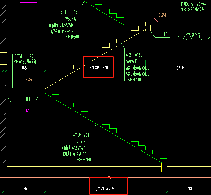Select the "PTB2,h=120mm" label
The width and height of the screenshot is (211, 195).
pyautogui.click(x=193, y=4)
